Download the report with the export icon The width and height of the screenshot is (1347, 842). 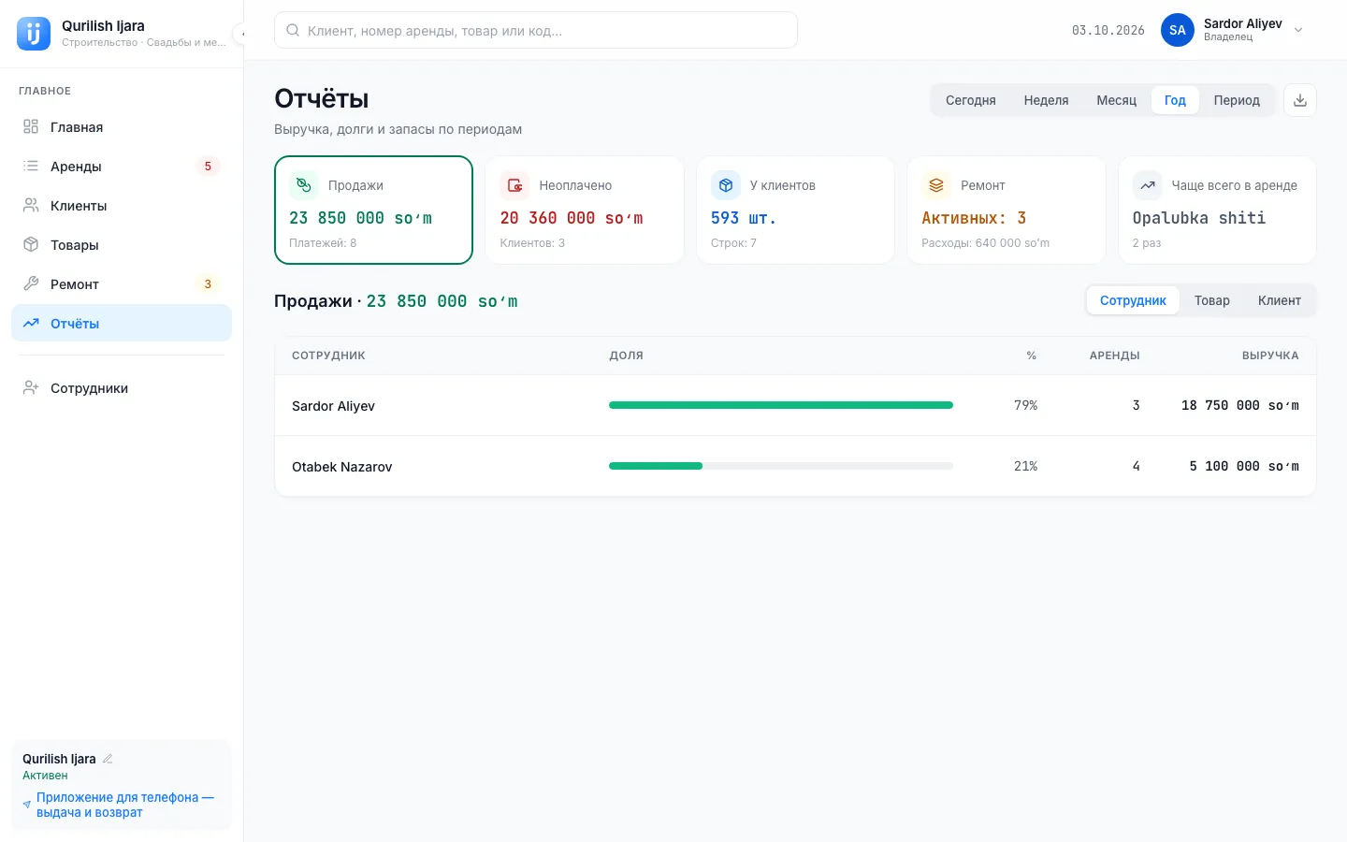tap(1300, 100)
